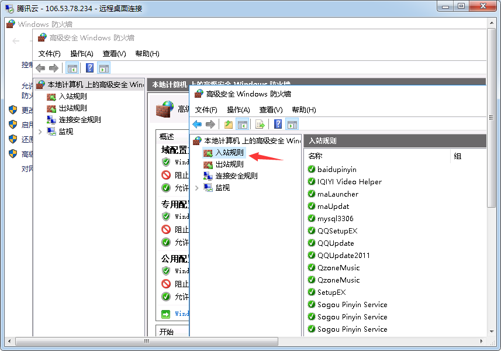Image resolution: width=501 pixels, height=351 pixels.
Task: Click Help question mark in back window toolbar
Action: point(90,68)
